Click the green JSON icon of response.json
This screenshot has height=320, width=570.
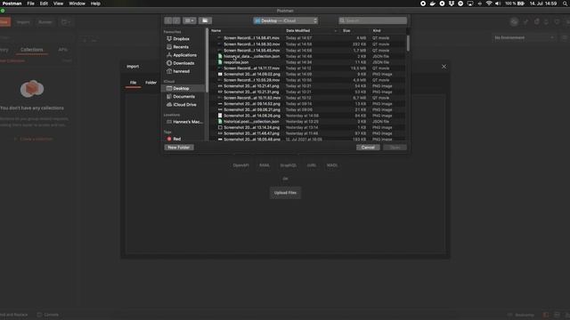coord(220,62)
